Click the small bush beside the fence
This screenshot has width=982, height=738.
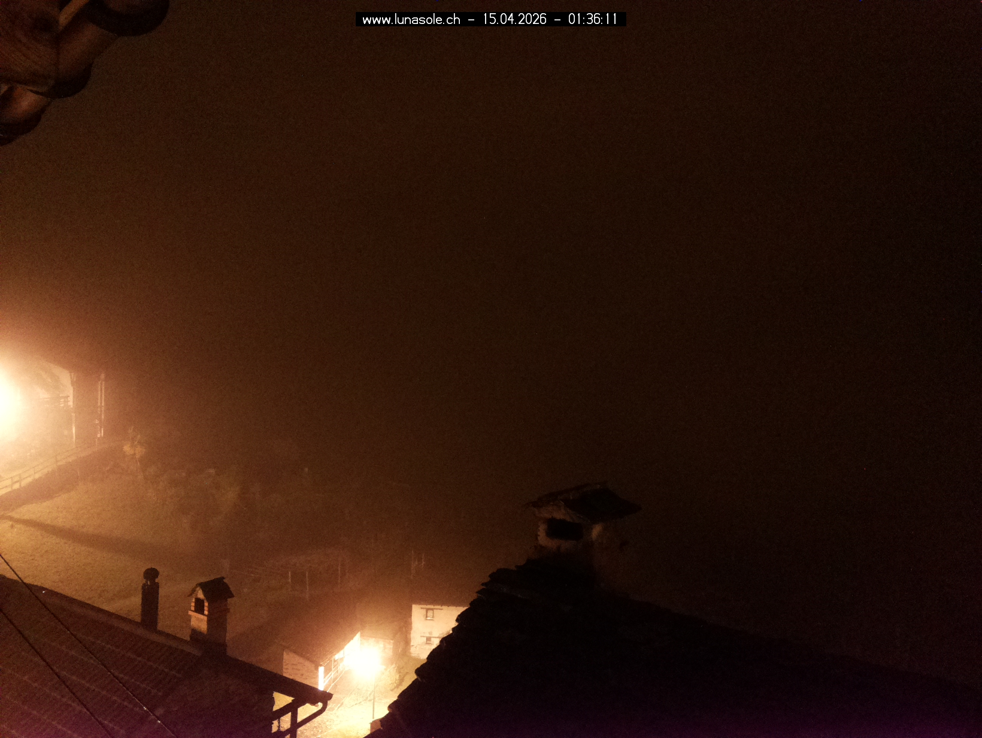click(x=135, y=446)
